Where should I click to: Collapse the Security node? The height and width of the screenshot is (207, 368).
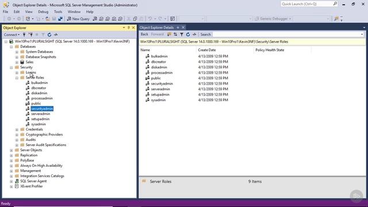pos(11,67)
